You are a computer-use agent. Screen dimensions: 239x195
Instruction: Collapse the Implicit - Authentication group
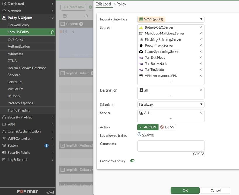point(63,146)
